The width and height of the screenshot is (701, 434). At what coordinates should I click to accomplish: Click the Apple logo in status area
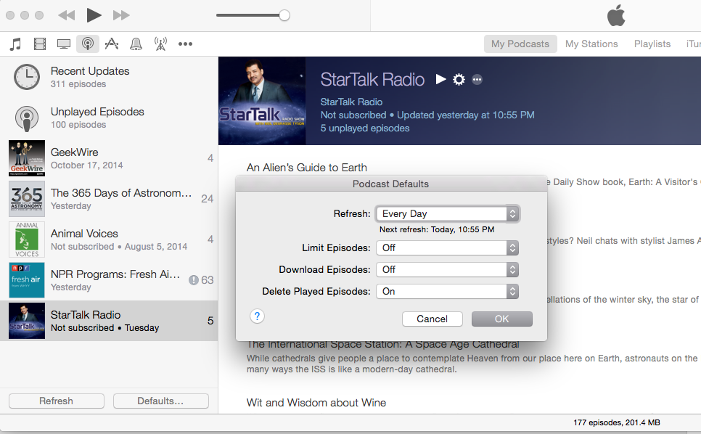pyautogui.click(x=616, y=16)
